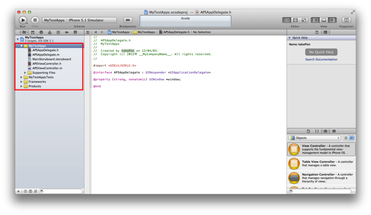371x215 pixels.
Task: Show the Project navigator
Action: 24,32
